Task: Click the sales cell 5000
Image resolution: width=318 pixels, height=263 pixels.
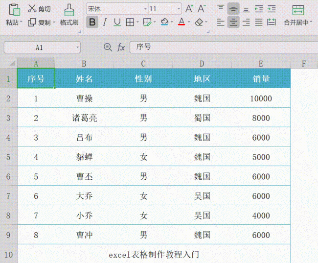Action: point(261,157)
